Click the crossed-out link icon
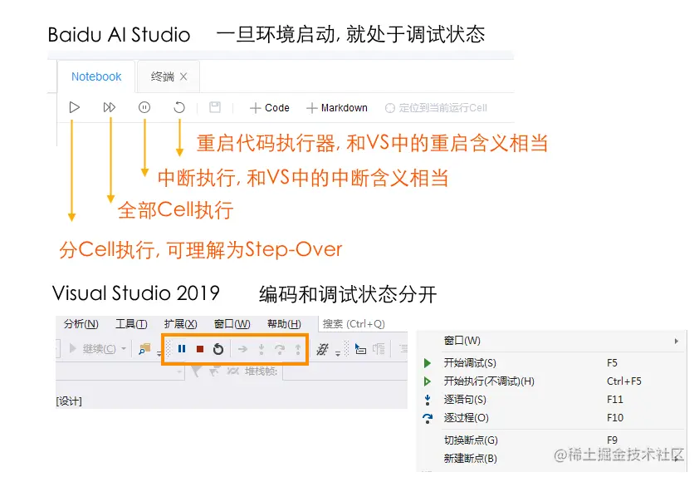The image size is (699, 477). point(322,349)
